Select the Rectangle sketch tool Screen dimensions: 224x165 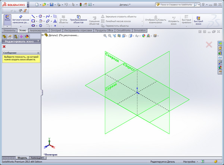point(33,21)
